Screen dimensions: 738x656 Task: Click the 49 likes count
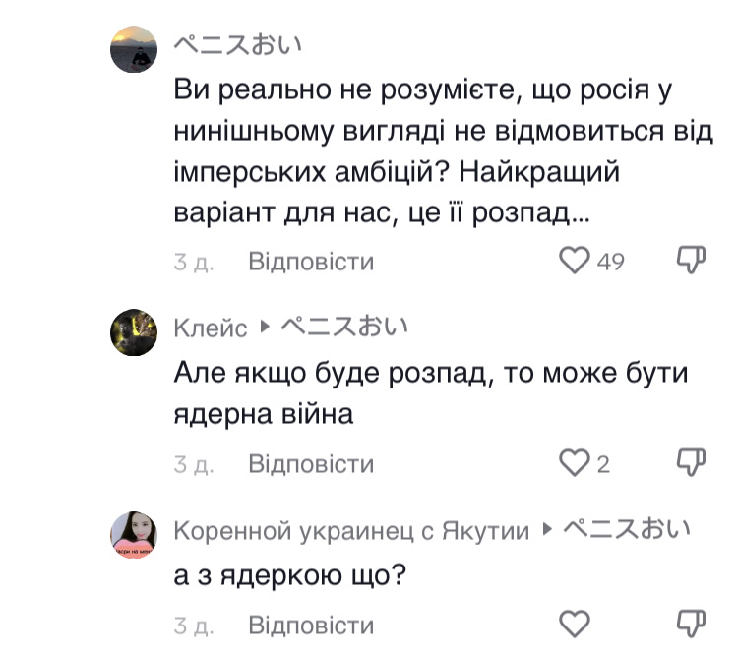[x=611, y=263]
